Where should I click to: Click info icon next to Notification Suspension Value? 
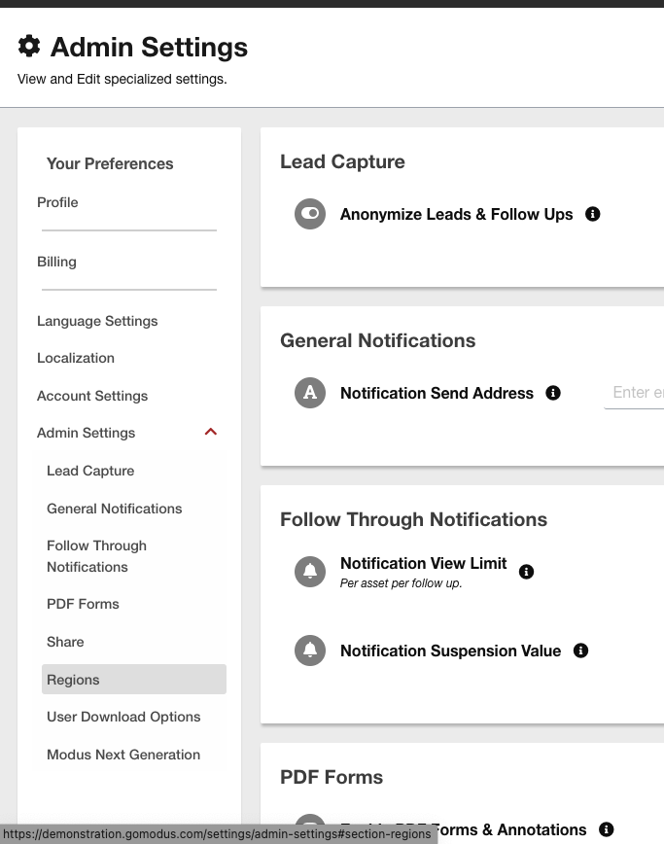(581, 651)
